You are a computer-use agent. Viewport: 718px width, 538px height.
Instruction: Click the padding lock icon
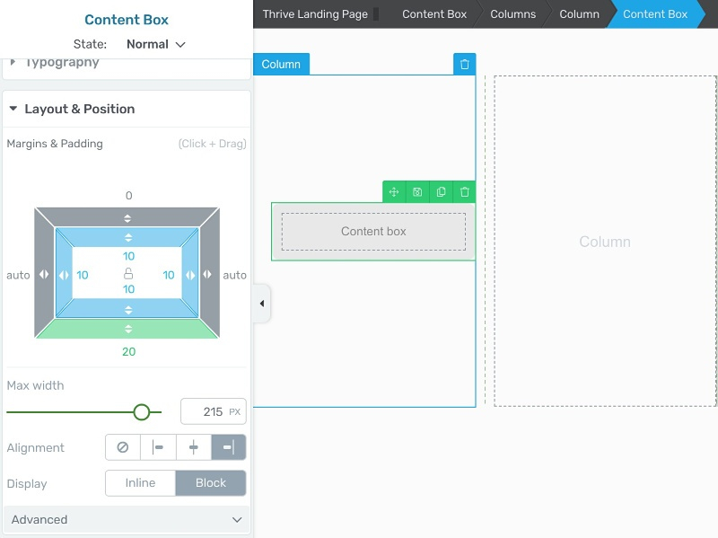pyautogui.click(x=128, y=274)
